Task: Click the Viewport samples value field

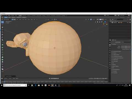Action: point(126,48)
